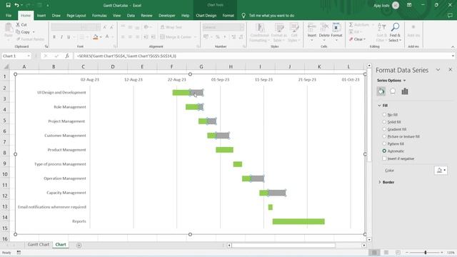Click the new sheet plus button
The image size is (457, 257).
pyautogui.click(x=79, y=246)
